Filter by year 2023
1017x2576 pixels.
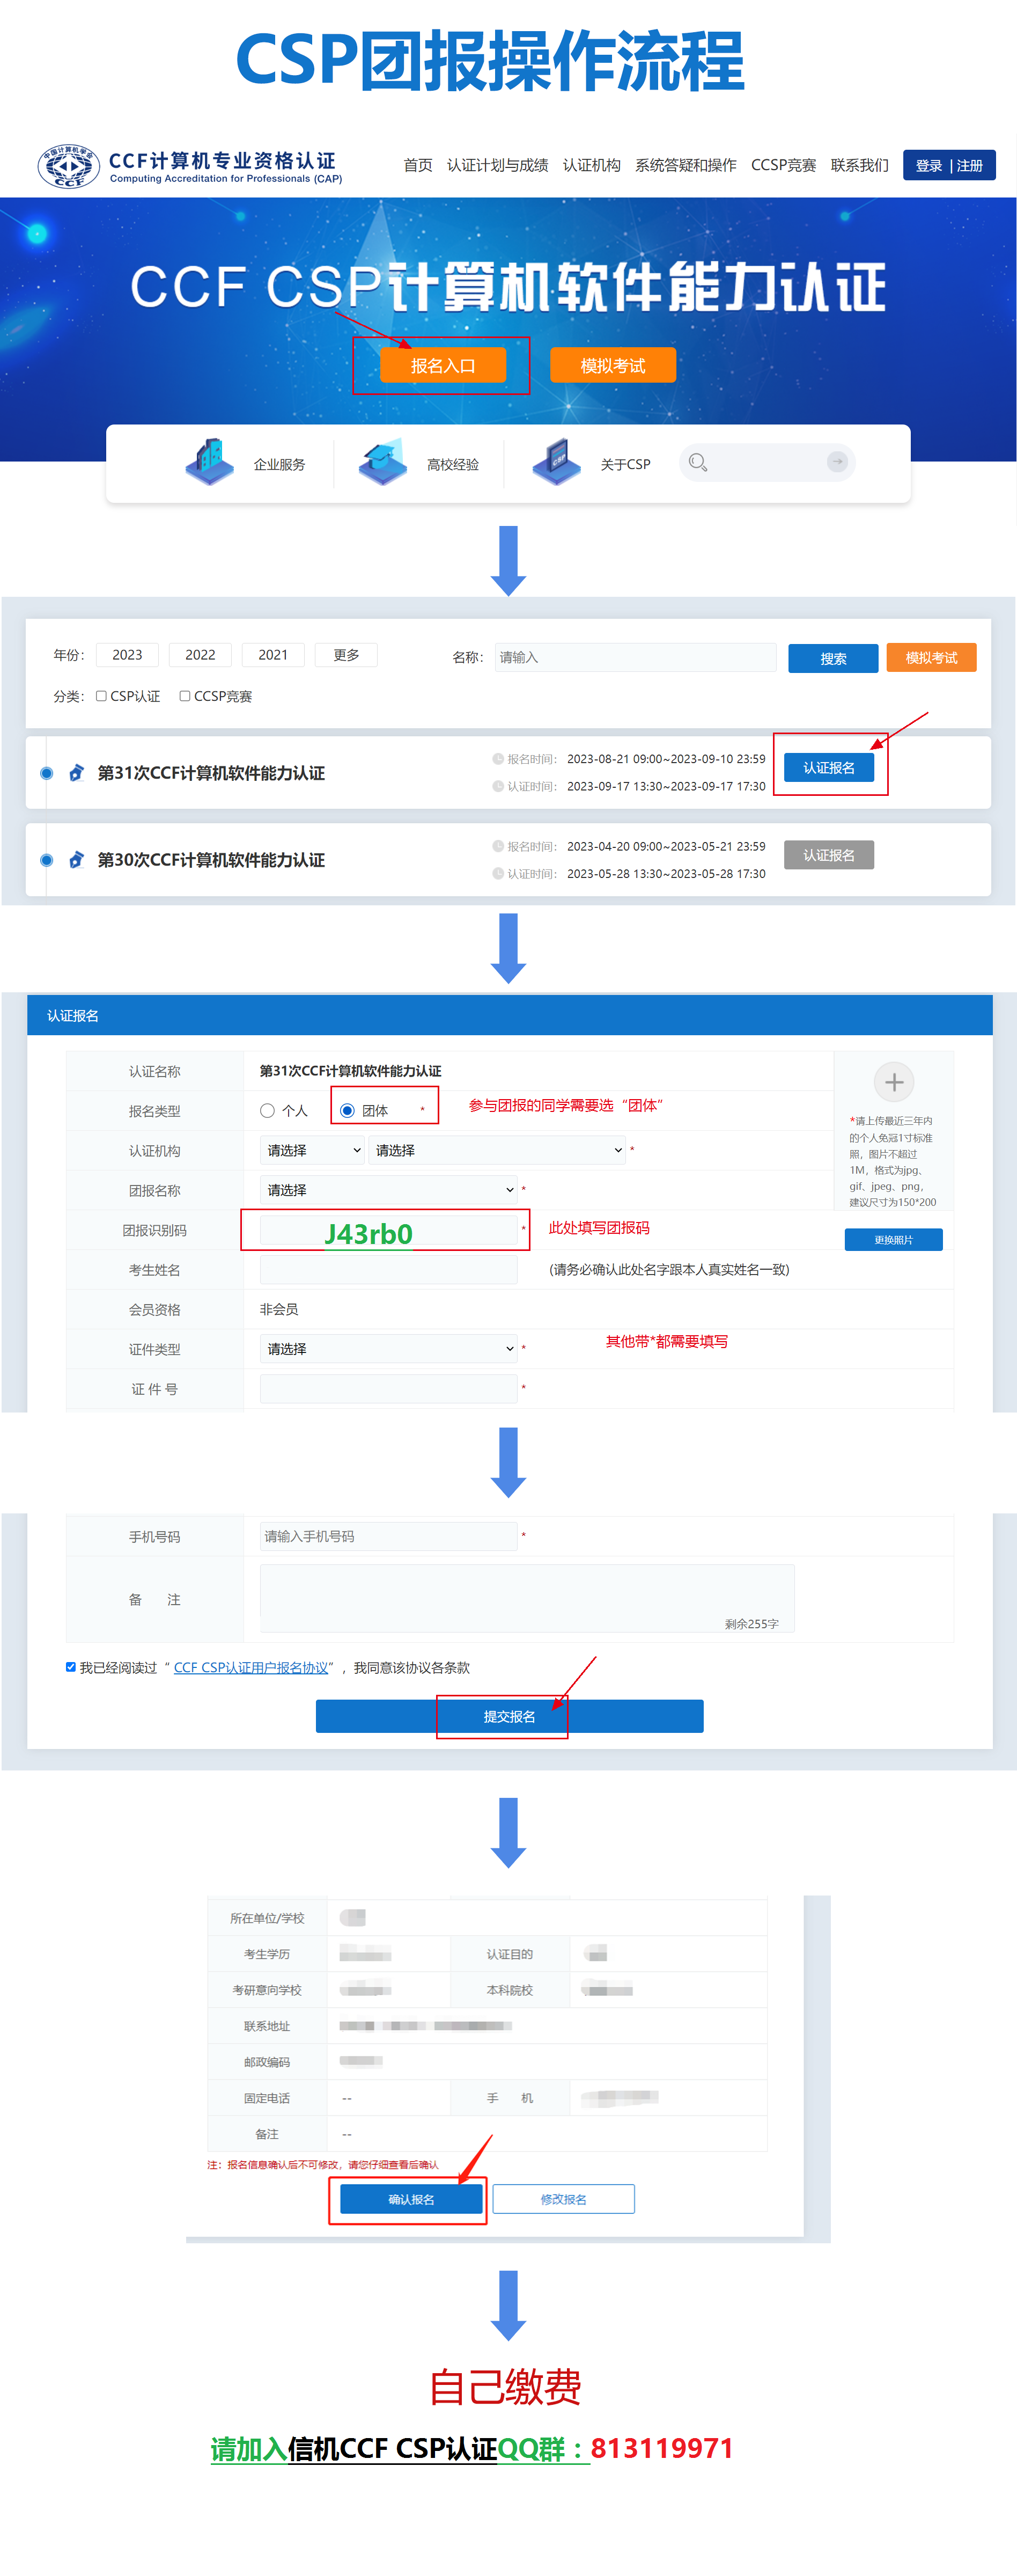tap(127, 655)
